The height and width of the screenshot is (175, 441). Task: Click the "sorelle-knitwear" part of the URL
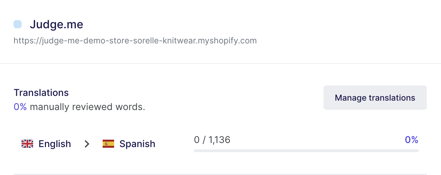163,41
